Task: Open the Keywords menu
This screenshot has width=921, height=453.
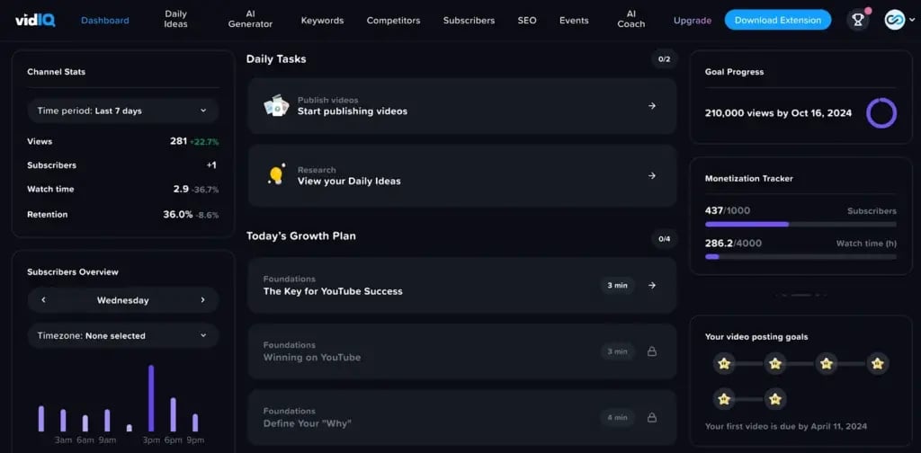Action: click(322, 21)
